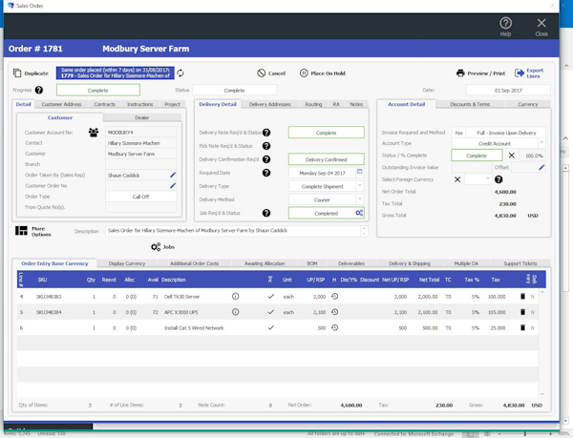The image size is (573, 438).
Task: Open the Contracts tab
Action: coord(104,104)
